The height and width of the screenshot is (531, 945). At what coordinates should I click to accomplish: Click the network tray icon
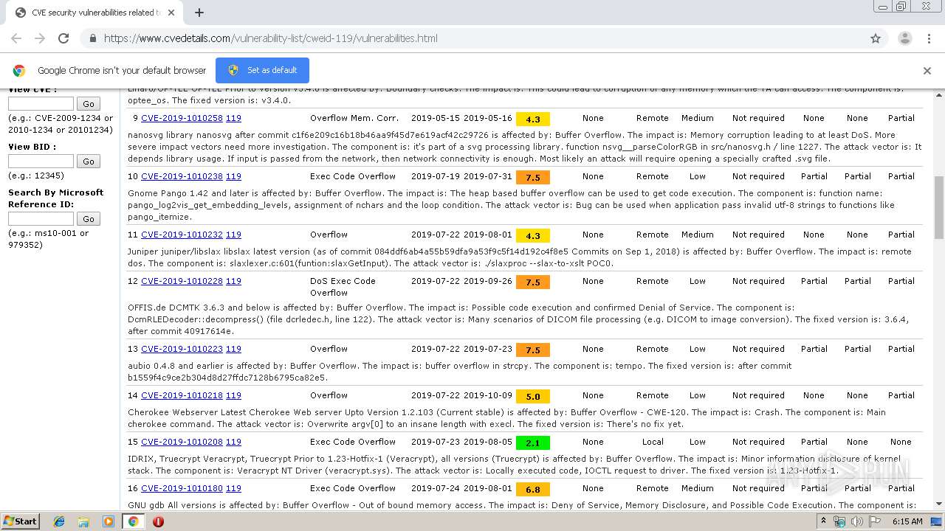(x=839, y=521)
